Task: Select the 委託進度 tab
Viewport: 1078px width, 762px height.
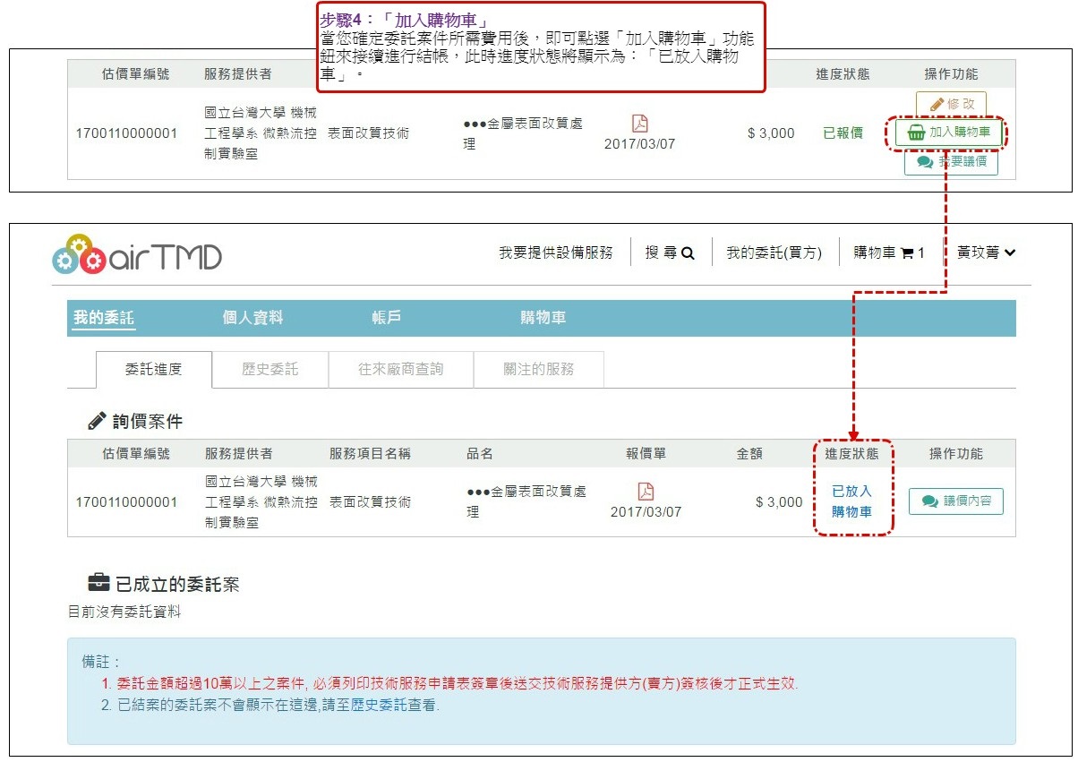Action: click(x=153, y=369)
